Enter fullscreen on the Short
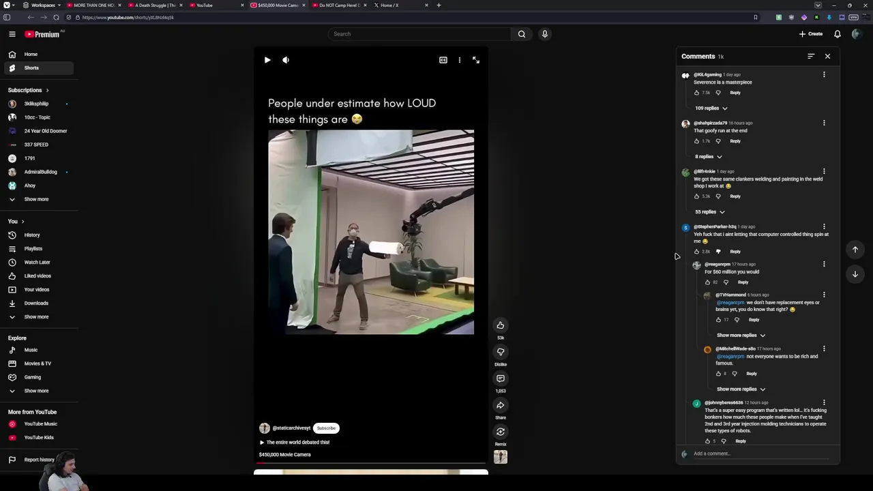The image size is (873, 491). tap(476, 60)
